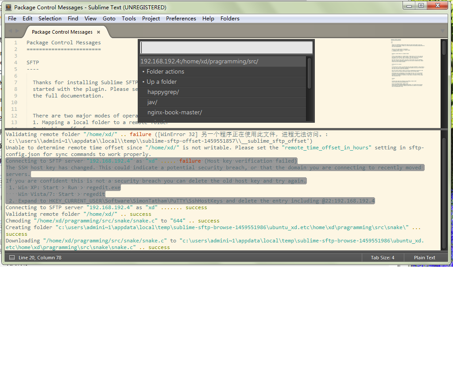Screen dimensions: 453x382
Task: Click 'the full documentation.' on line 9
Action: click(x=68, y=96)
